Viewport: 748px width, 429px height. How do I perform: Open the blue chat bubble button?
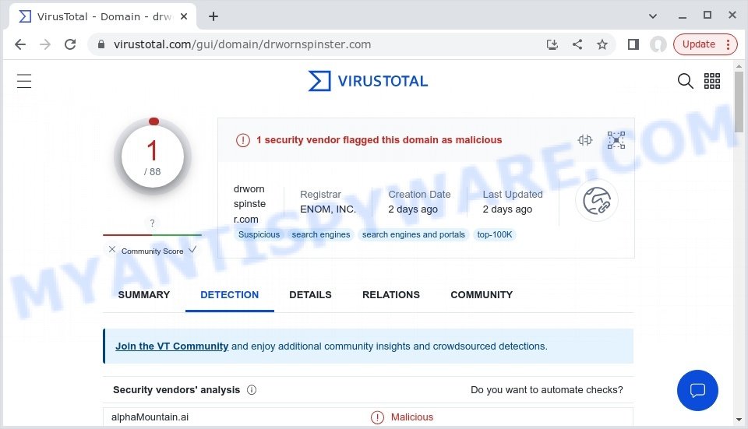pyautogui.click(x=697, y=390)
